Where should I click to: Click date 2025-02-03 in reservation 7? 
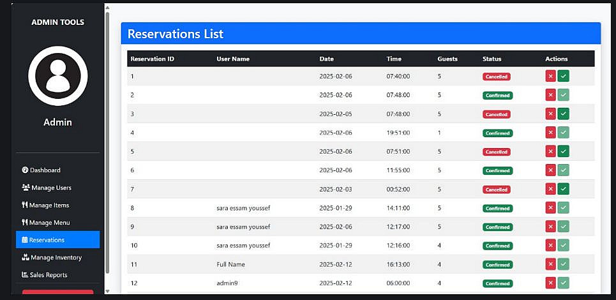click(x=336, y=190)
